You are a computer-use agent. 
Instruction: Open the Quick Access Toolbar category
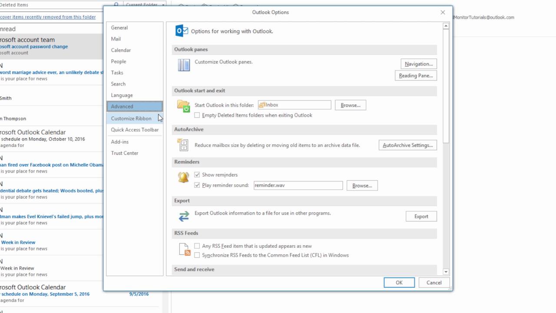[135, 130]
